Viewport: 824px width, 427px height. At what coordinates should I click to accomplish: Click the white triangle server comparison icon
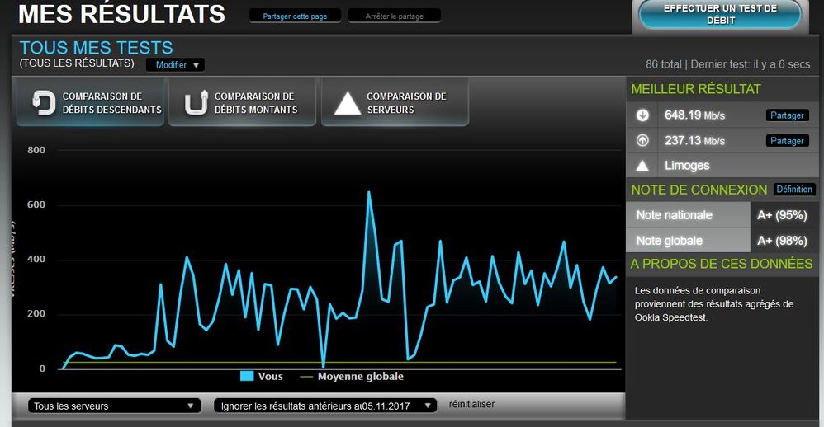[x=348, y=103]
